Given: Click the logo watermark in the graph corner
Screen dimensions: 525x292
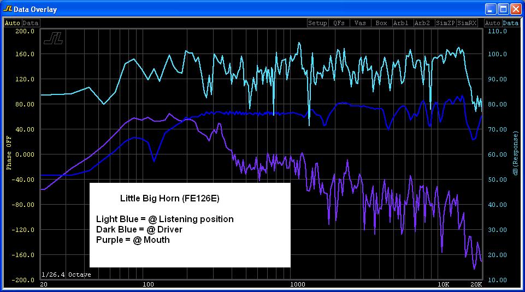Looking at the screenshot, I should click(53, 38).
